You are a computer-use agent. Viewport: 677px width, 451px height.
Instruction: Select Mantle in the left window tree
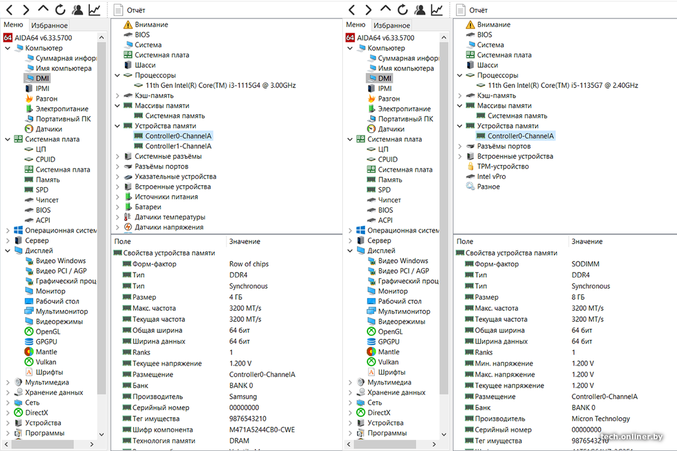pyautogui.click(x=41, y=352)
